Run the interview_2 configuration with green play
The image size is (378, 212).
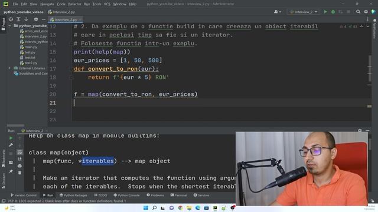[x=325, y=12]
